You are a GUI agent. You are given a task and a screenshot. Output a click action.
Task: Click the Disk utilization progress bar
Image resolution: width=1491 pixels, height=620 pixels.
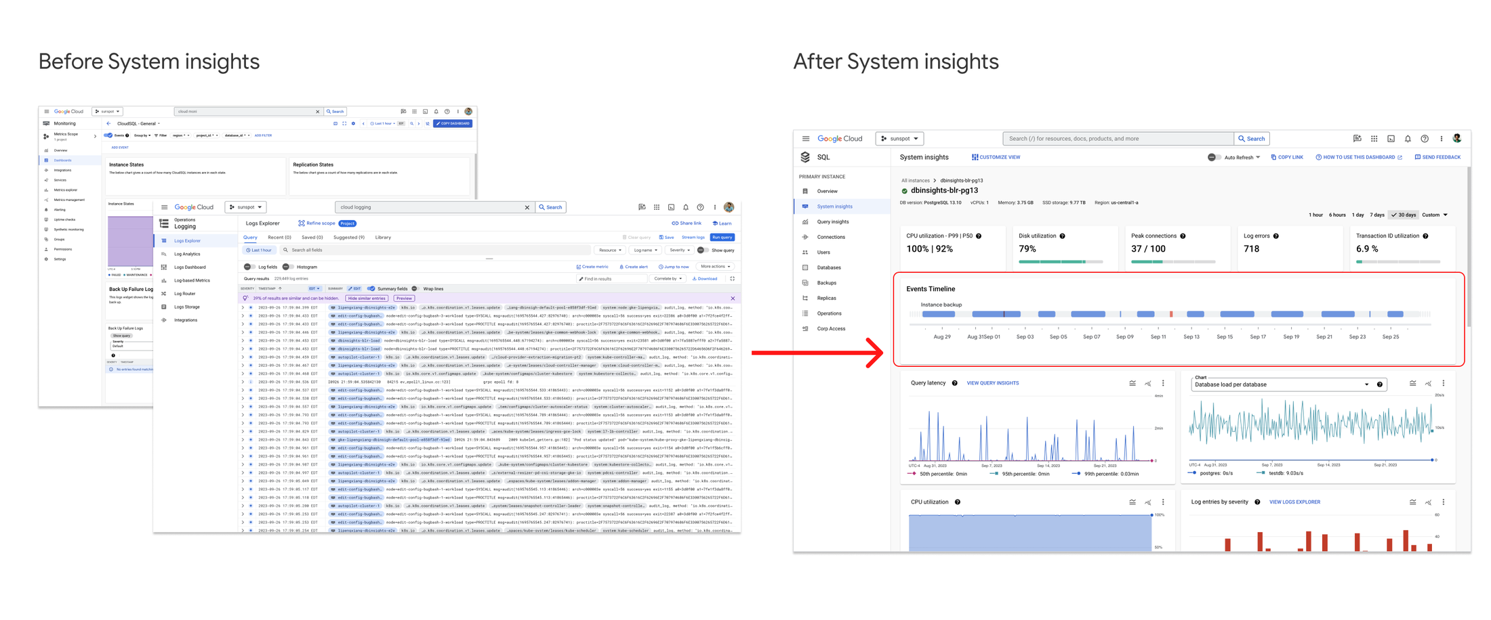coord(1061,262)
